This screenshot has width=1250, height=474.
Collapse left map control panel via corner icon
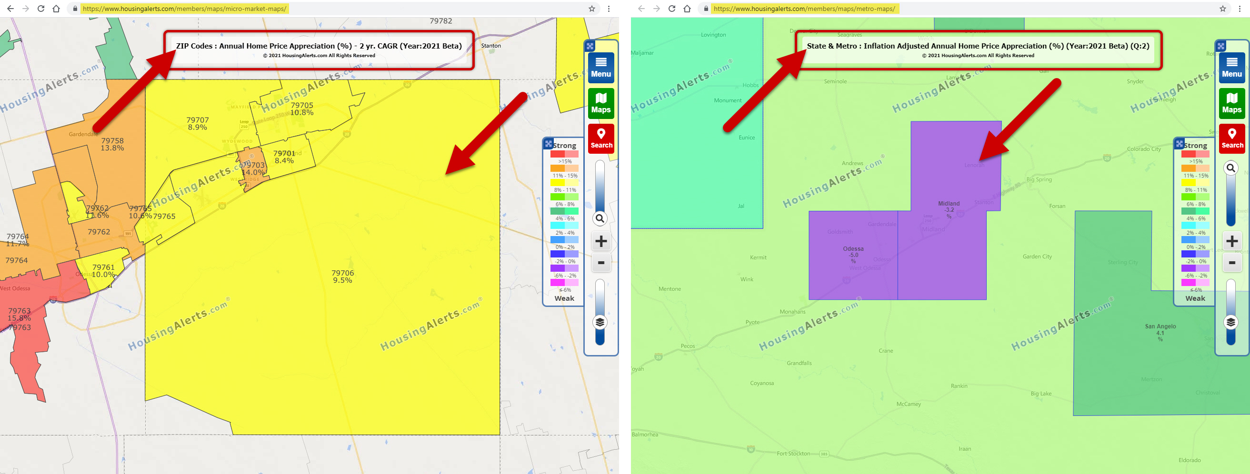click(590, 46)
